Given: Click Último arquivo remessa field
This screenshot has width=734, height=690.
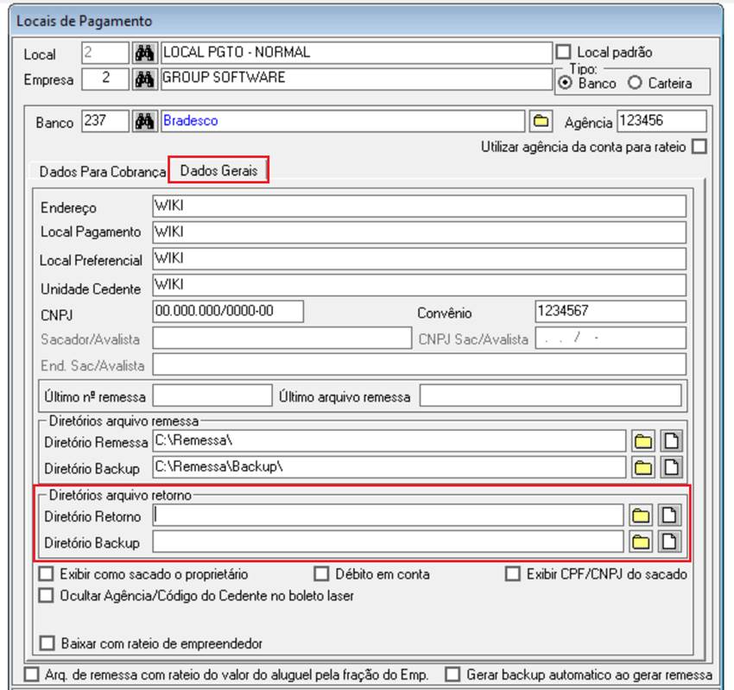Looking at the screenshot, I should click(550, 396).
